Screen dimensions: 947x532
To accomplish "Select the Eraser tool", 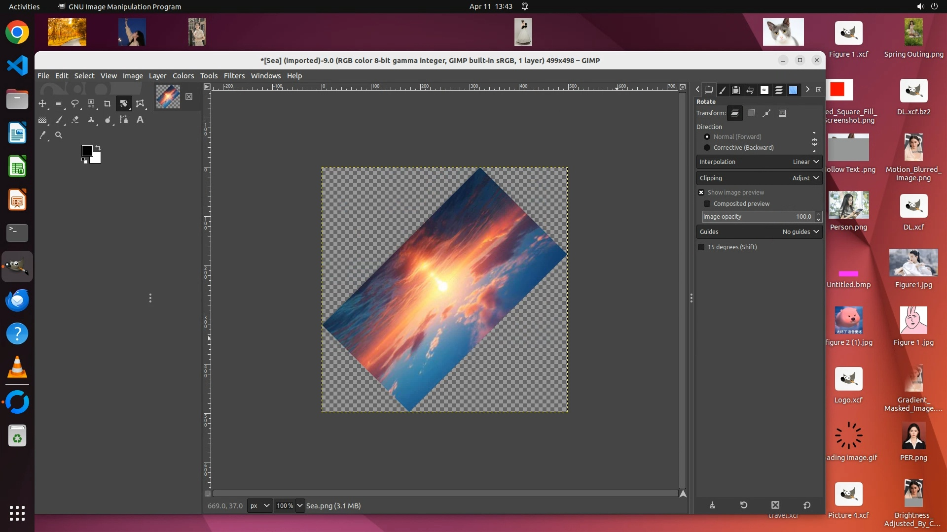I will 75,120.
